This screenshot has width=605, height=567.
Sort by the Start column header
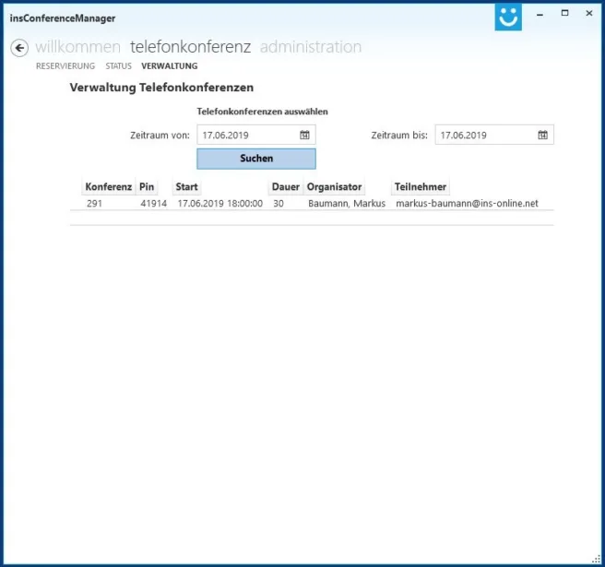(x=186, y=186)
